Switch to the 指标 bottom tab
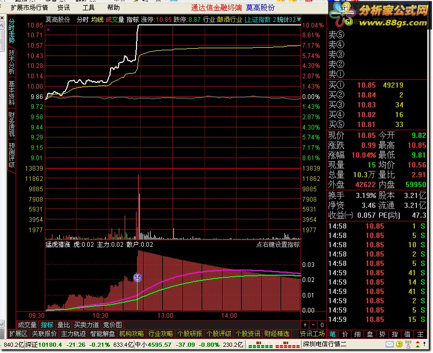The height and width of the screenshot is (353, 433). point(47,325)
